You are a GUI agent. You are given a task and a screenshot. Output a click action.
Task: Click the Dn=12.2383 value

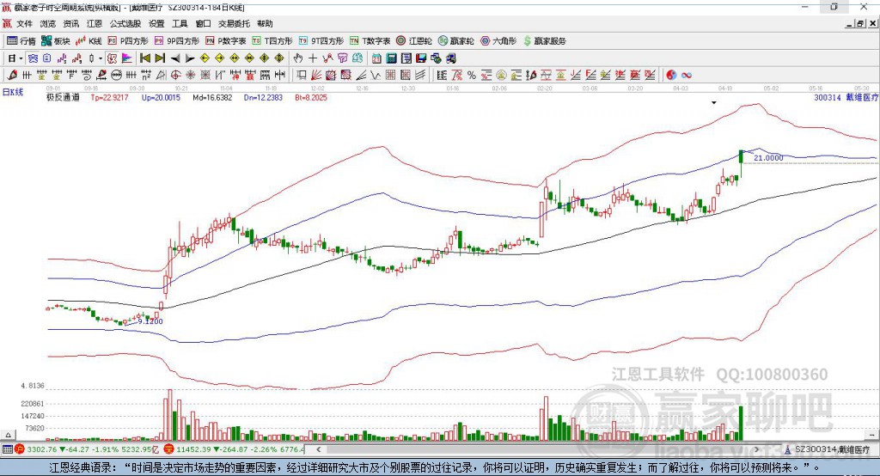point(263,98)
